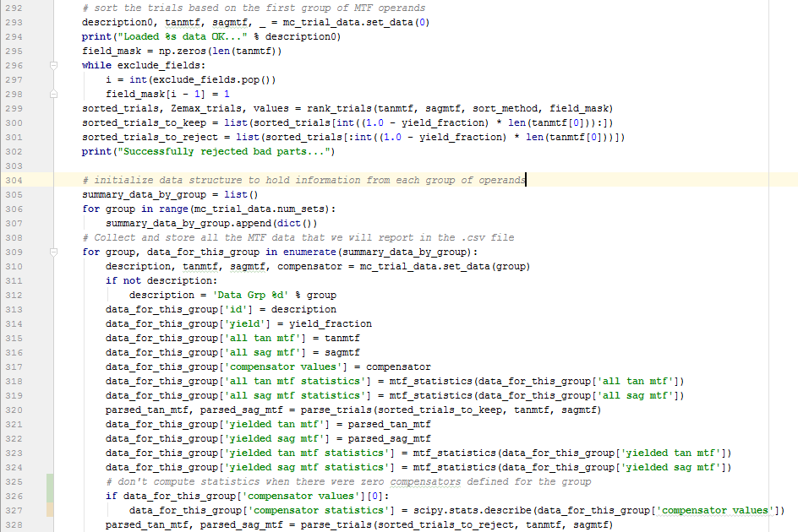Click 'all tan mtf statistics' key on line 318

point(298,382)
